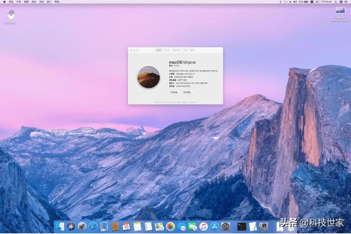Open Photos colorful flower icon in Dock
This screenshot has height=234, width=351.
click(170, 226)
